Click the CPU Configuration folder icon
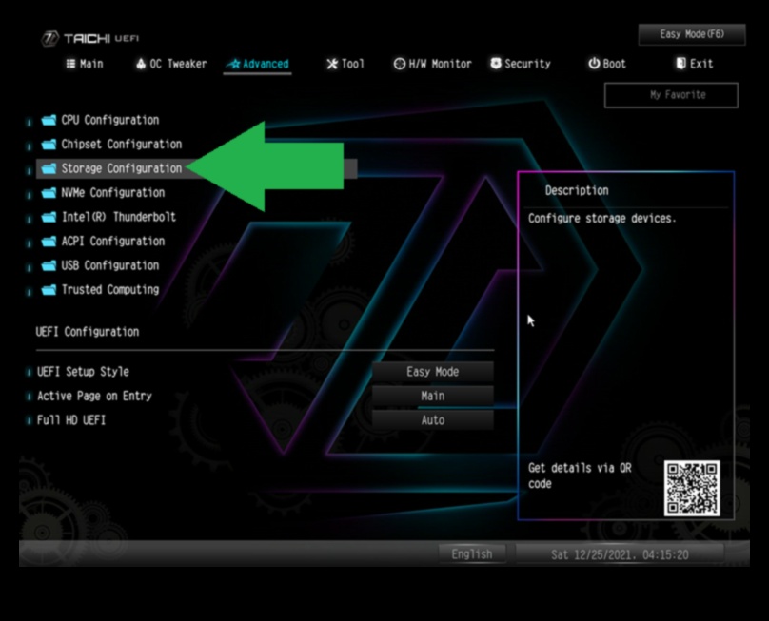The height and width of the screenshot is (621, 769). (x=49, y=121)
